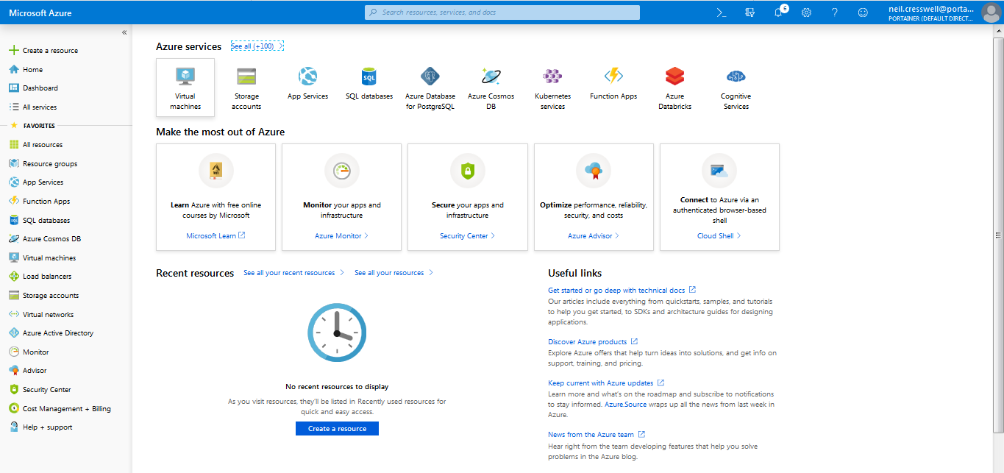Open portal settings gear icon
Viewport: 1004px width, 473px height.
pyautogui.click(x=806, y=13)
